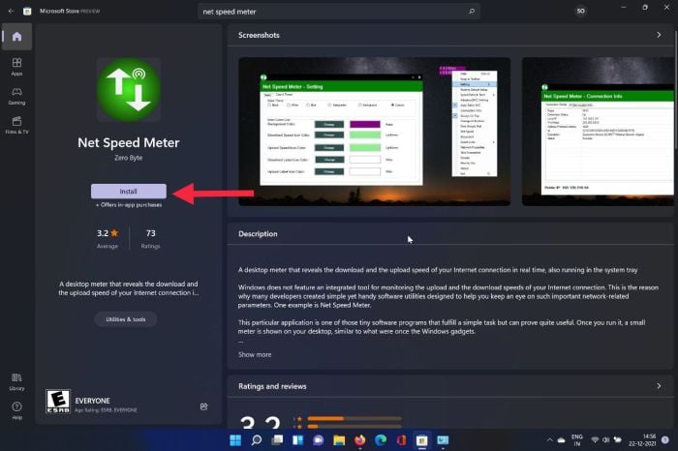The width and height of the screenshot is (678, 451).
Task: Open the first Setting screenshot thumbnail
Action: pos(375,132)
